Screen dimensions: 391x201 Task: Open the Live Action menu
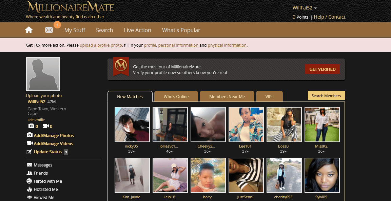(137, 30)
